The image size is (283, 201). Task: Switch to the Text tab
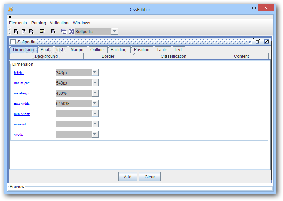(178, 50)
